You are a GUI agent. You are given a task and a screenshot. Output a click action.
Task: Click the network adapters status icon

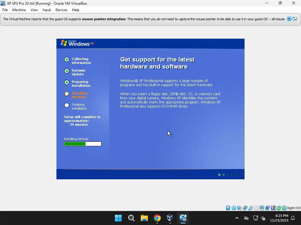pyautogui.click(x=245, y=208)
